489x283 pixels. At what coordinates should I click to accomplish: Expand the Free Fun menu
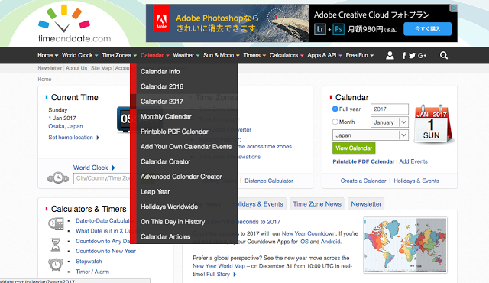tap(359, 55)
